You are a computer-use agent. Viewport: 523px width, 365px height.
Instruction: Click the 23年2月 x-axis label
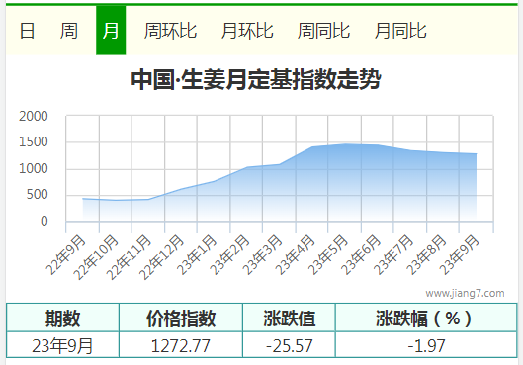[x=229, y=255]
